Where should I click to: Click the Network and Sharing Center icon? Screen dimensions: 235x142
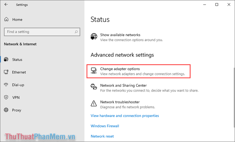(x=94, y=87)
